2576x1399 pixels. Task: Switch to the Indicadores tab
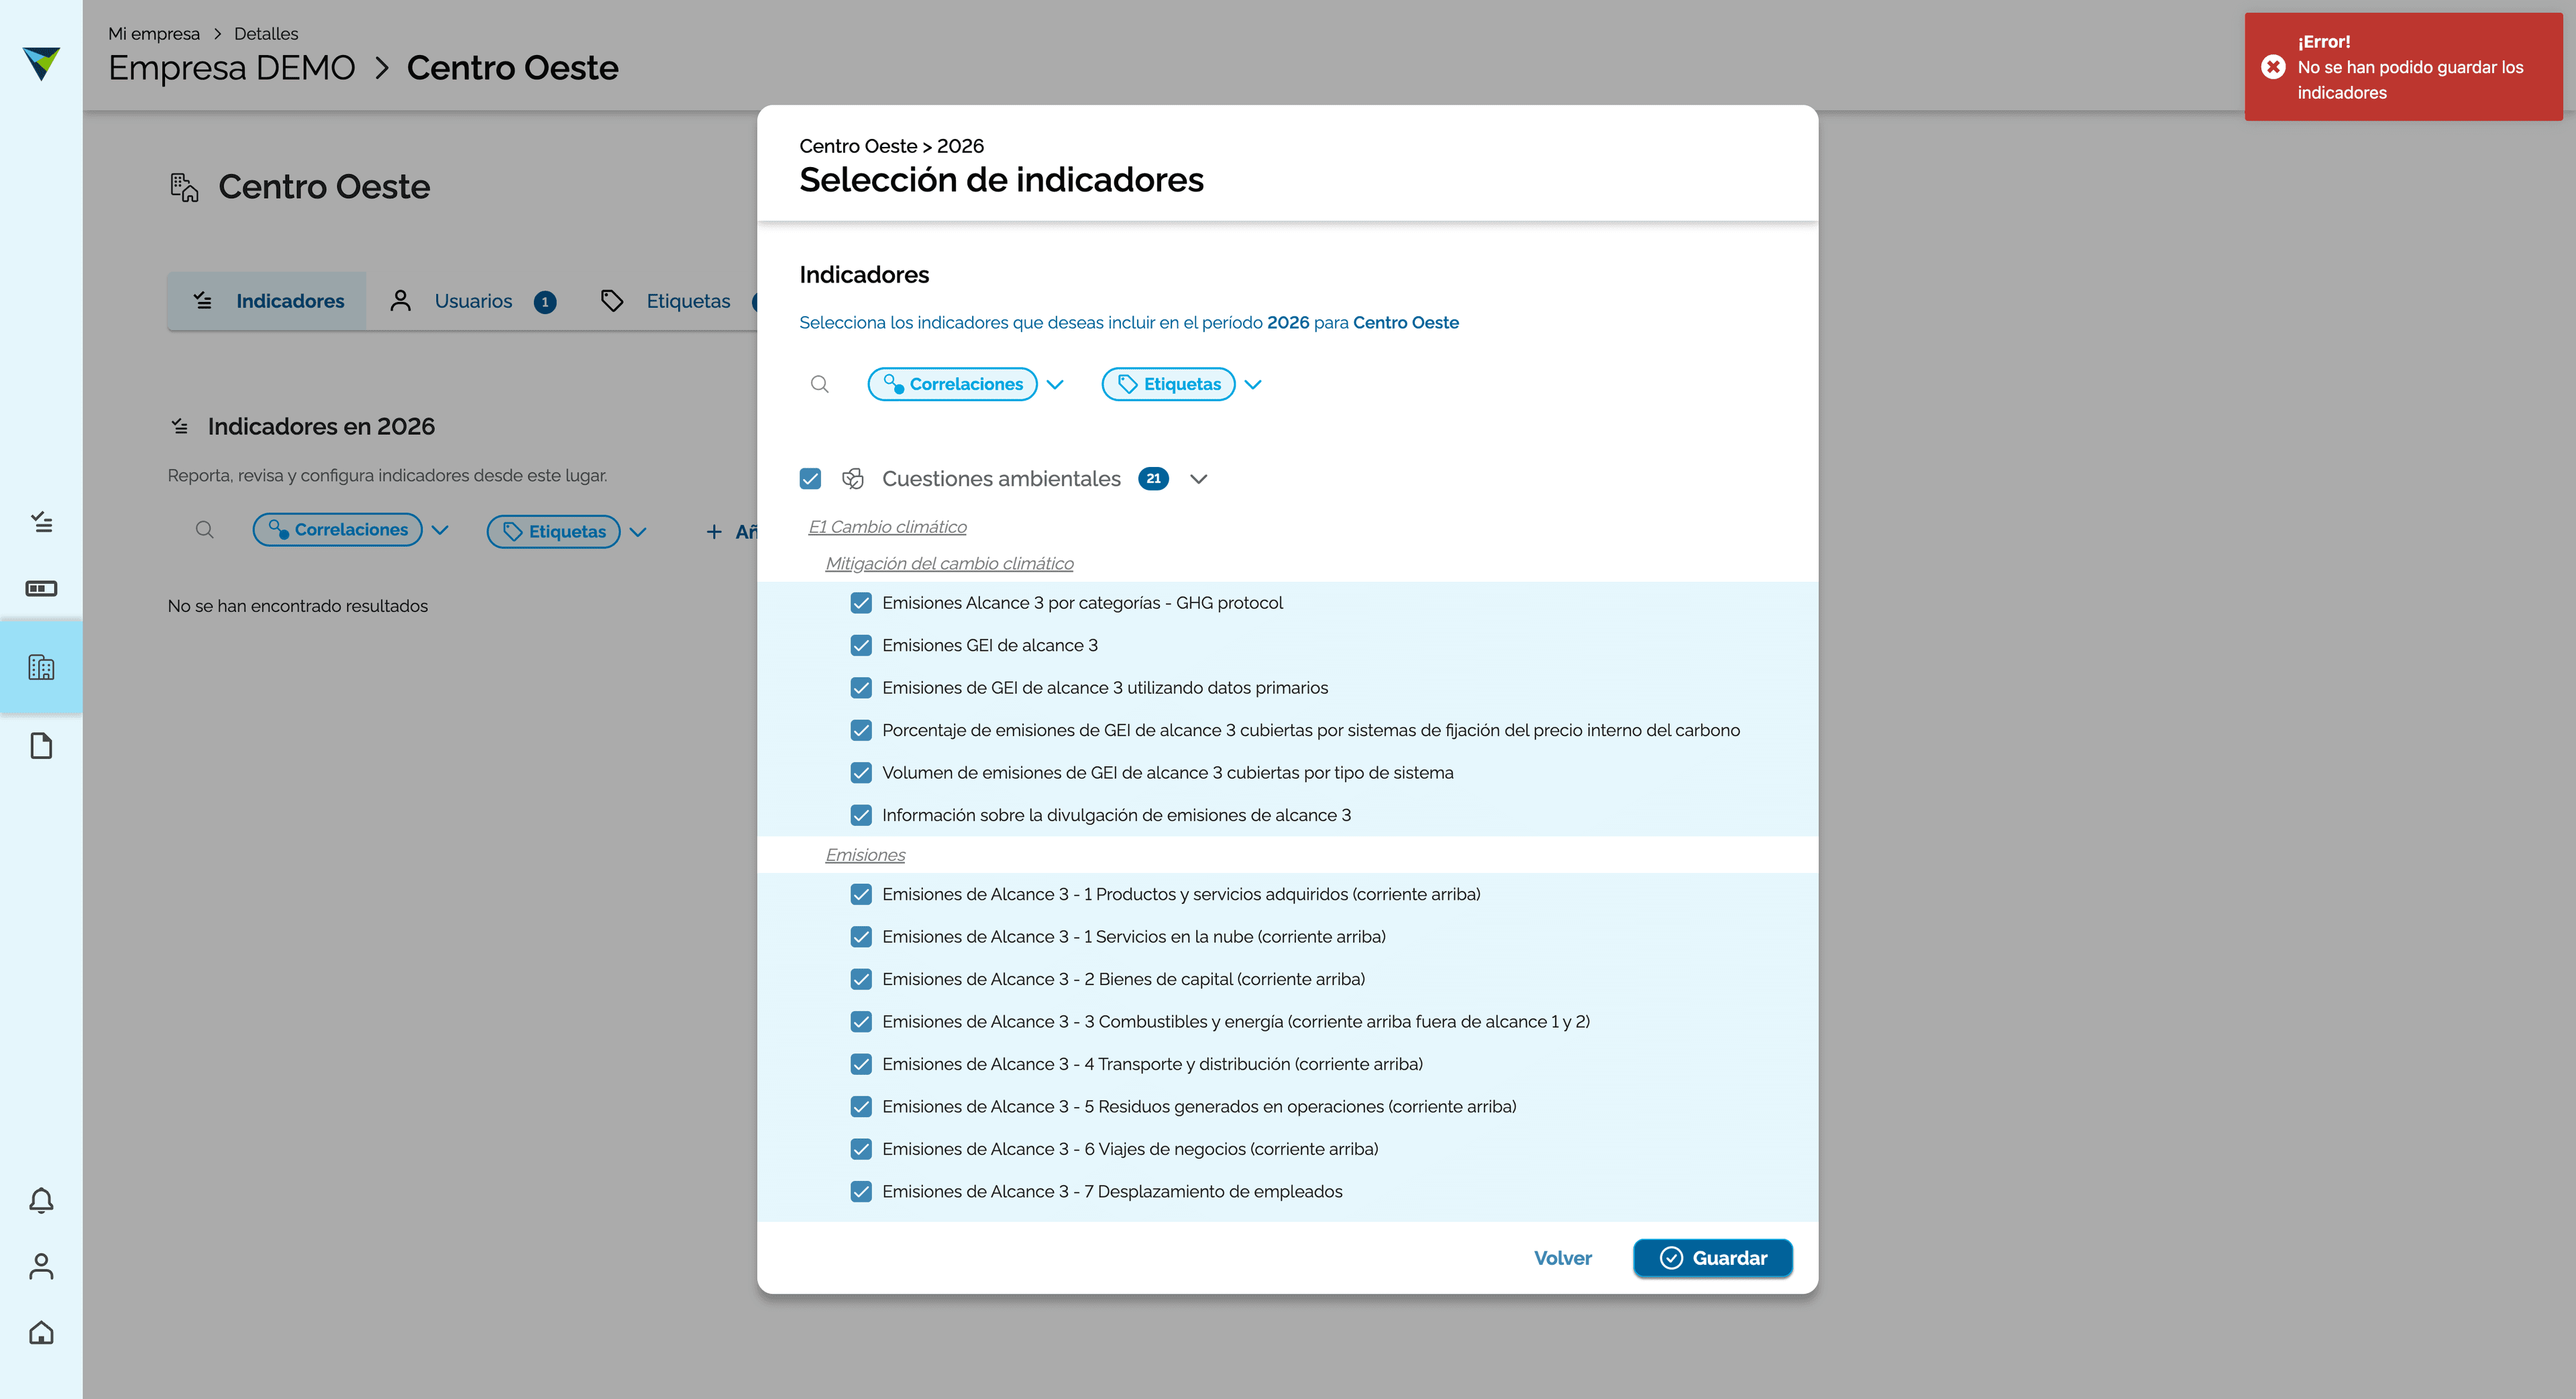coord(267,301)
